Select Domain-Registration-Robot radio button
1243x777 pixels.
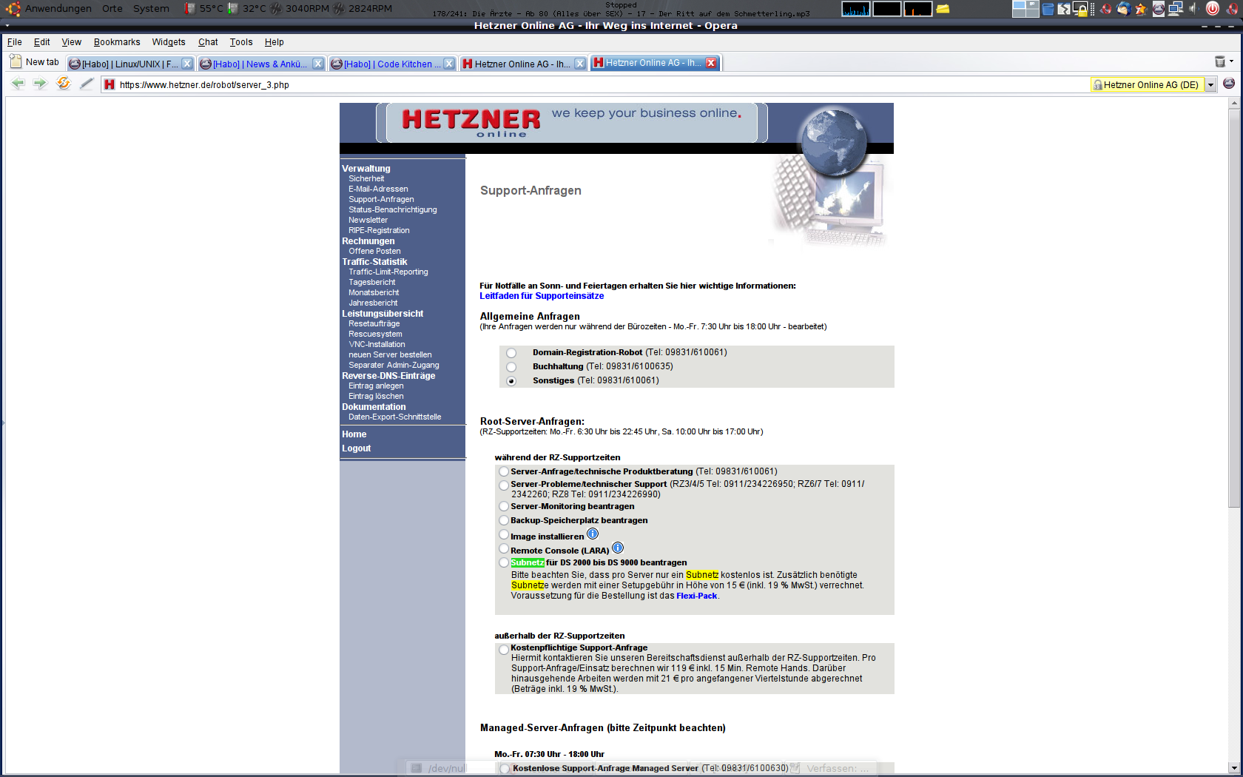point(511,353)
